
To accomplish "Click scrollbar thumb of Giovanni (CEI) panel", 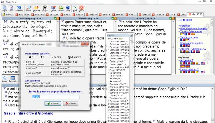I will [173, 46].
